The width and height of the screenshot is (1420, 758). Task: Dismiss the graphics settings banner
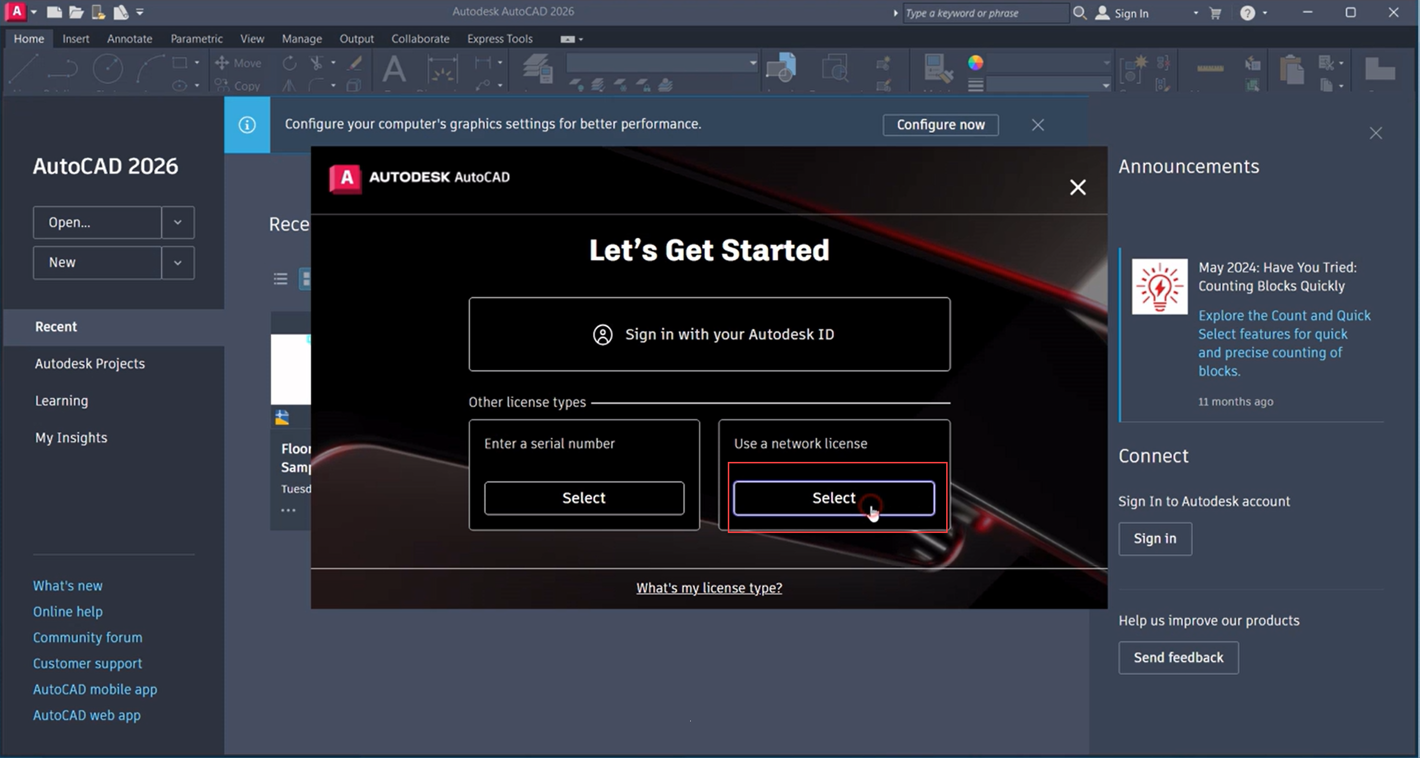(x=1038, y=125)
